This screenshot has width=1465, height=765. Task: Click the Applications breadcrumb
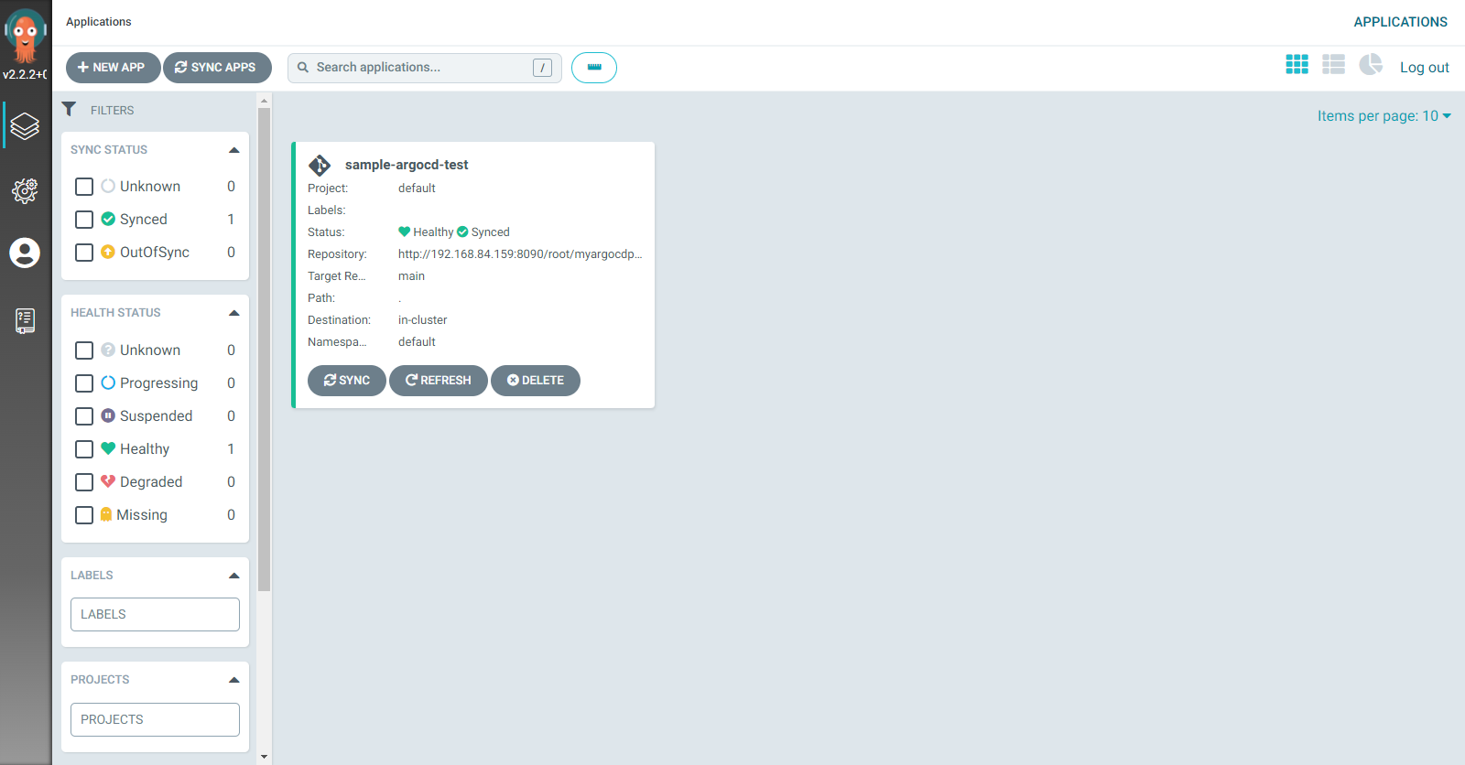[x=99, y=22]
